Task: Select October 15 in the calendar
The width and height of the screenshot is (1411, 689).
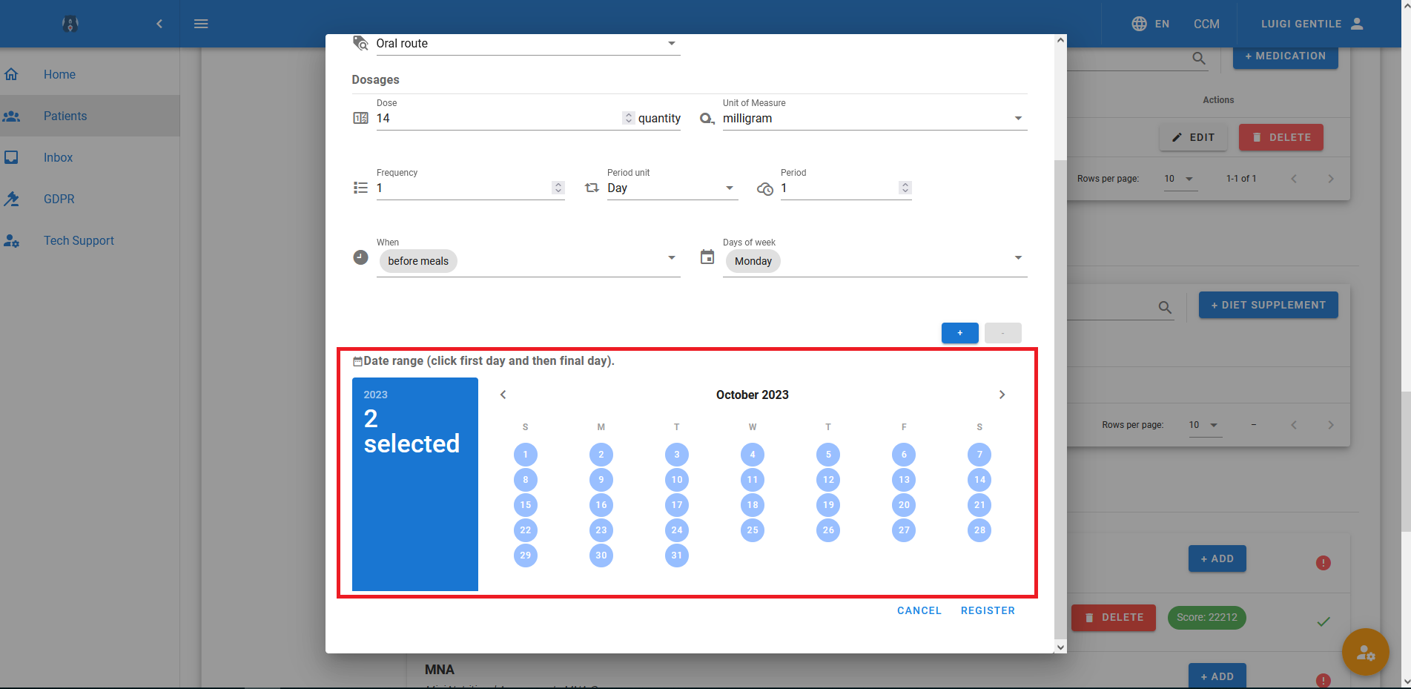Action: [x=526, y=505]
